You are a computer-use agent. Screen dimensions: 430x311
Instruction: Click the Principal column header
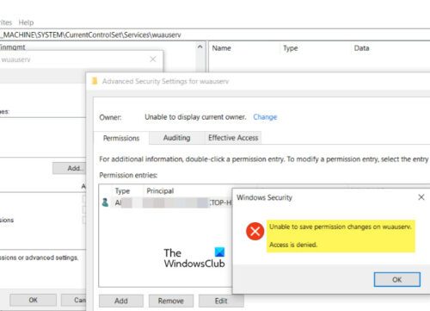pos(160,191)
